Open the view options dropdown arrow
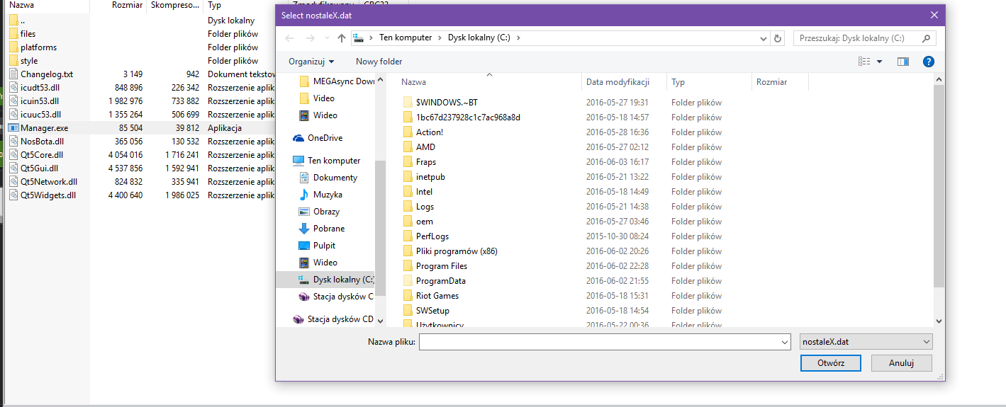Screen dimensions: 1006x407 coord(880,62)
